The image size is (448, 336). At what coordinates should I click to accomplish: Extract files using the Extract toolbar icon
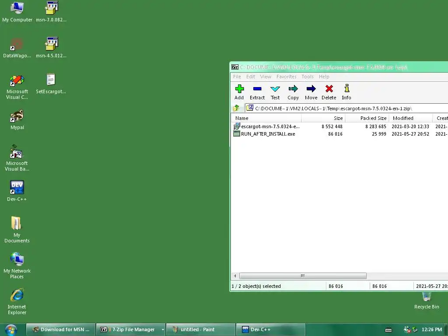[257, 92]
